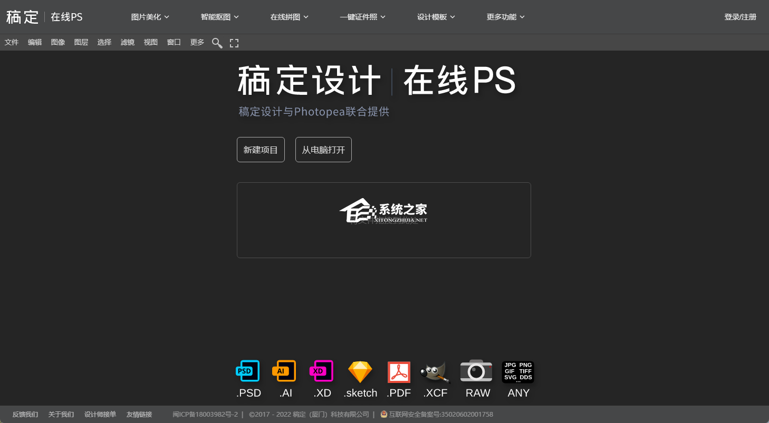
Task: Select the .PDF format icon
Action: click(399, 372)
